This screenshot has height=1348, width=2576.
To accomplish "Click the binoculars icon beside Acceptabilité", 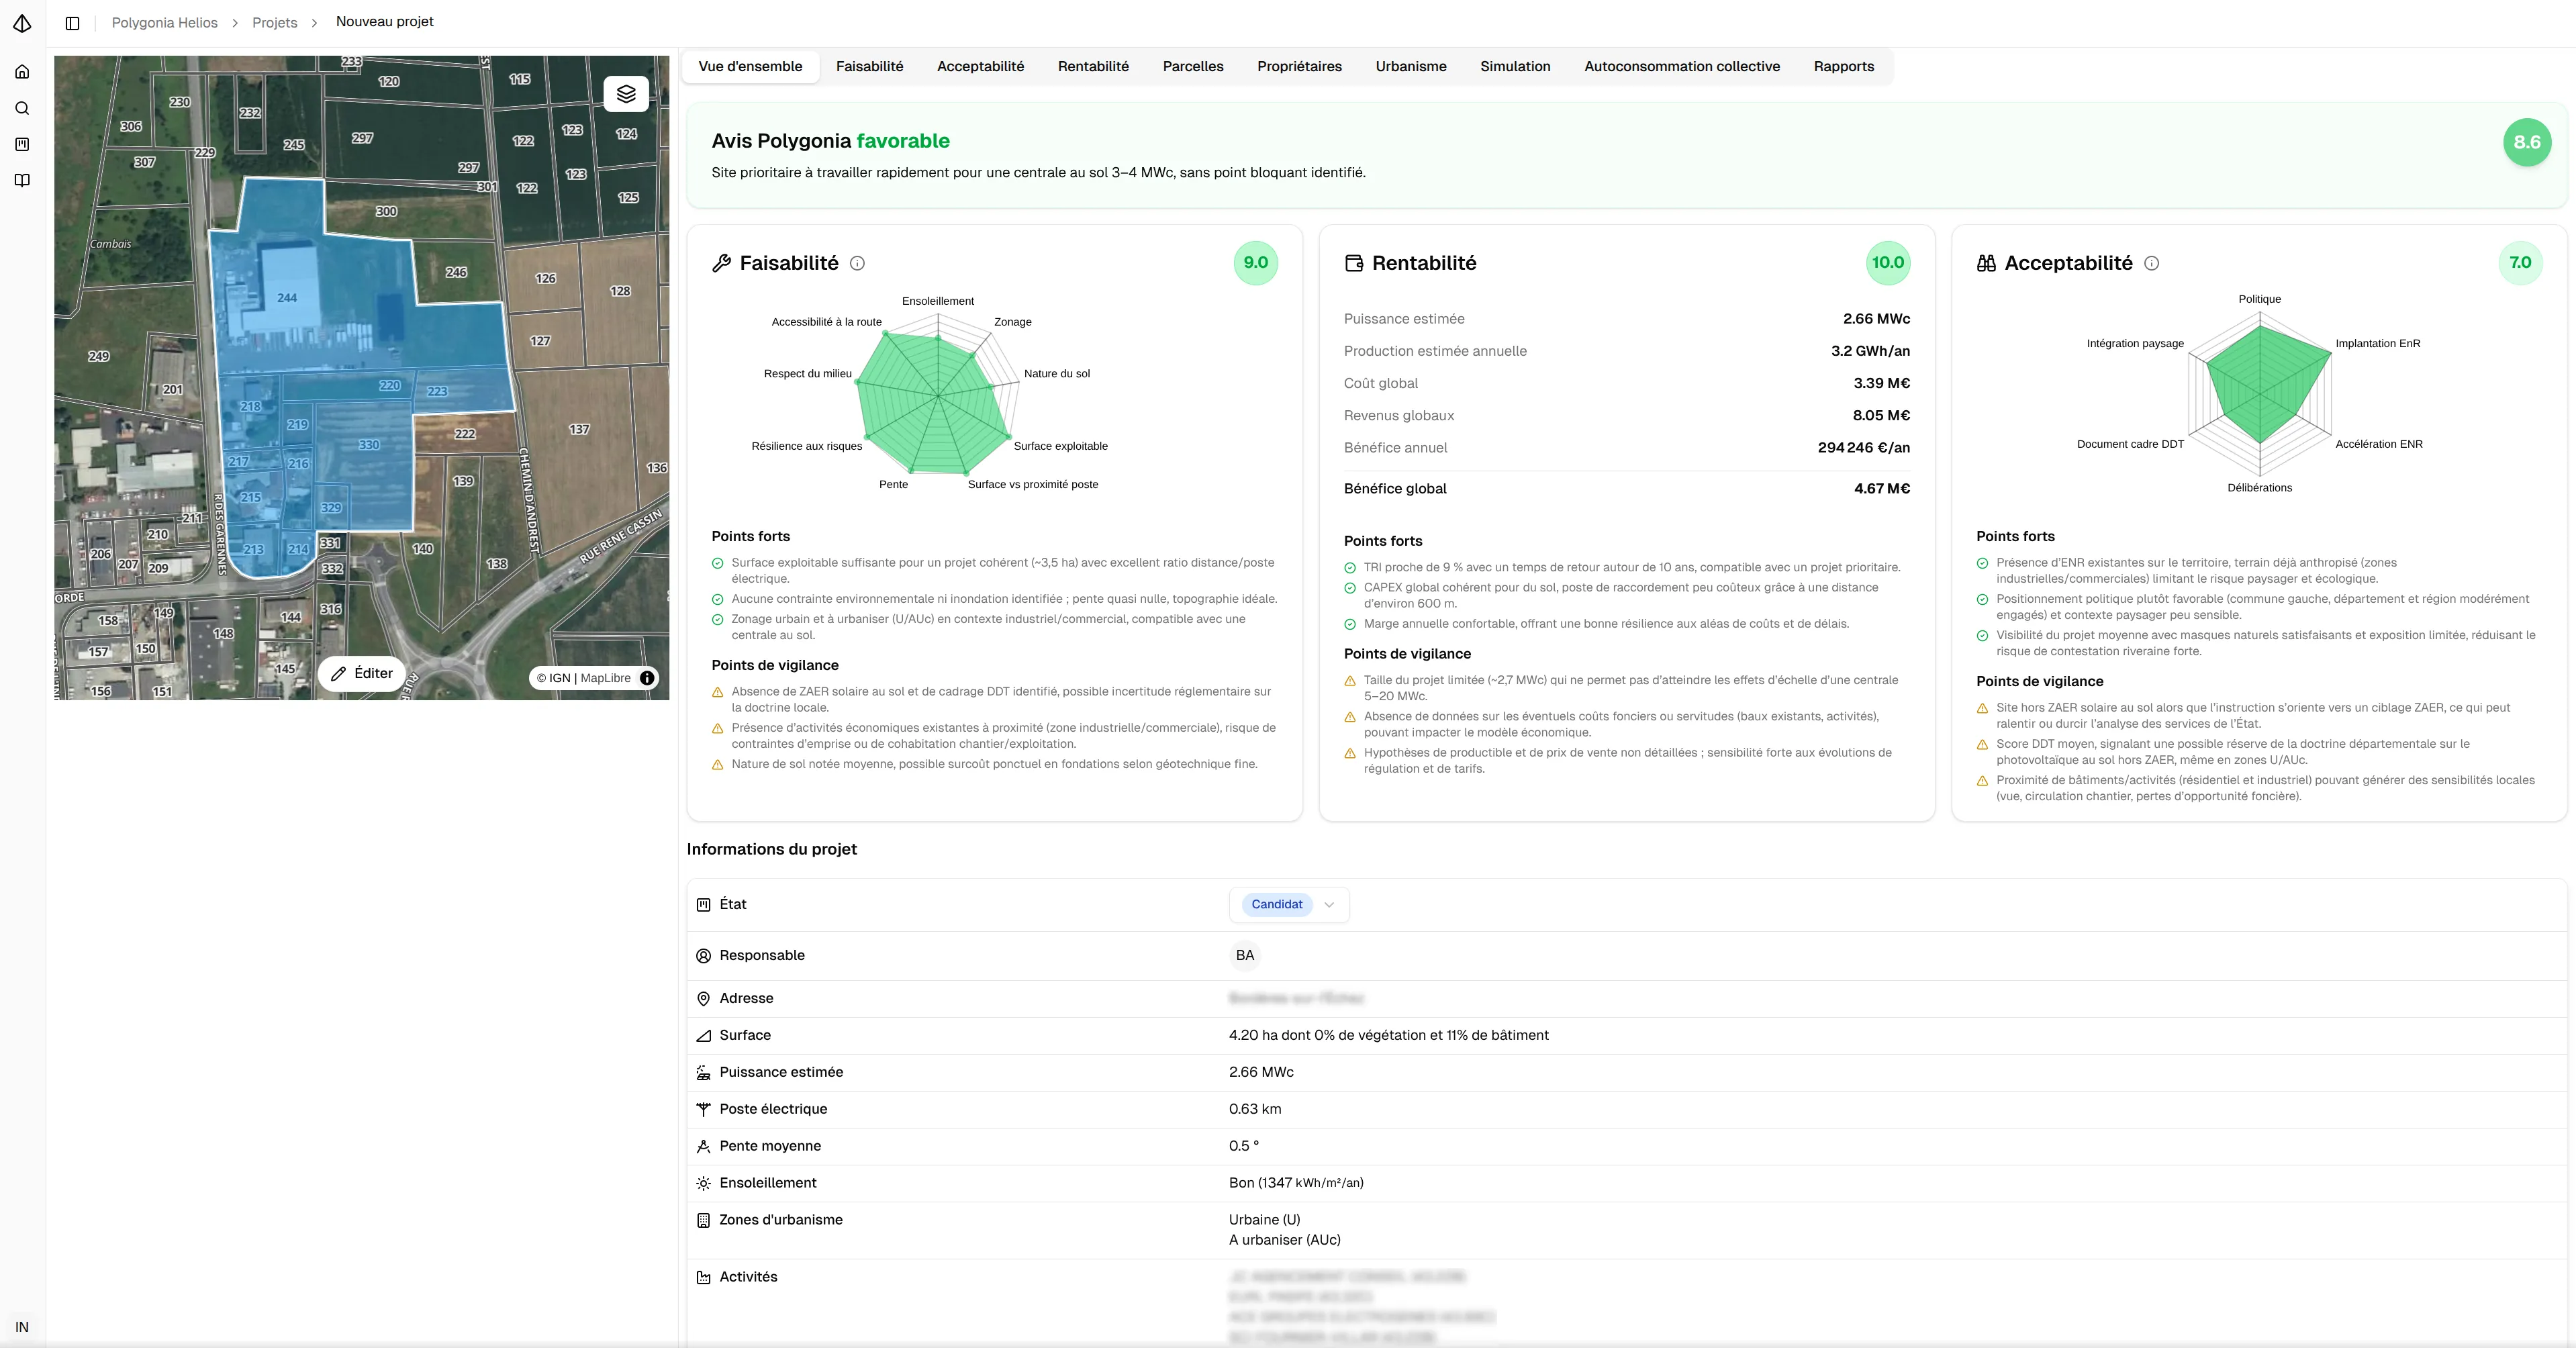I will pos(1986,263).
